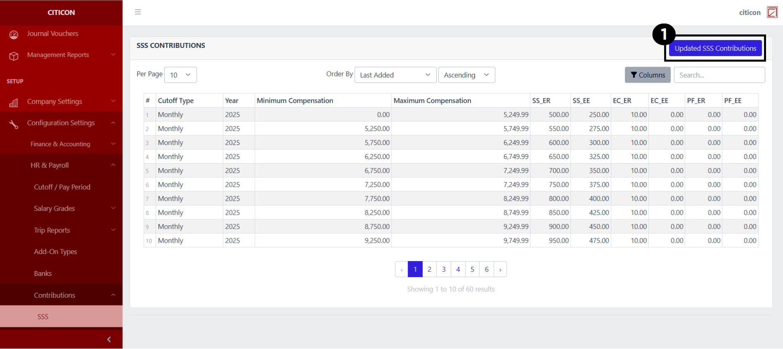The image size is (783, 349).
Task: Open the Banks menu item
Action: click(43, 273)
